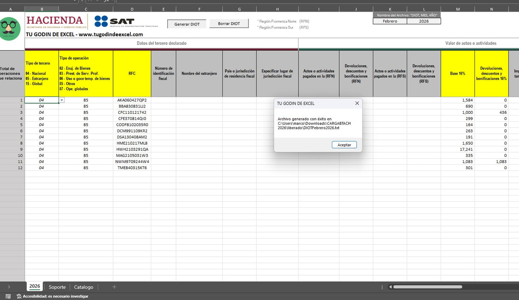
Task: Select Valor de actos o actividades header
Action: click(x=471, y=43)
